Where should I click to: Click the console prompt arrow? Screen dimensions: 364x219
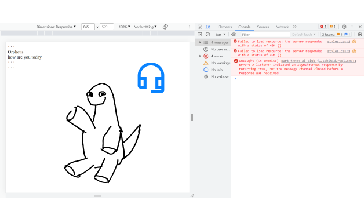click(x=235, y=79)
